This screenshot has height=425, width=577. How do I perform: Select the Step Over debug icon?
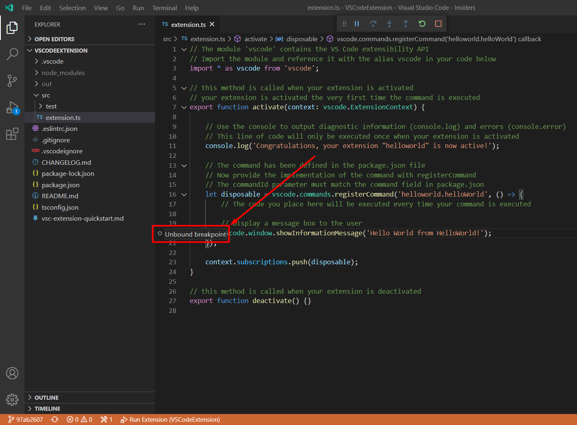point(373,24)
